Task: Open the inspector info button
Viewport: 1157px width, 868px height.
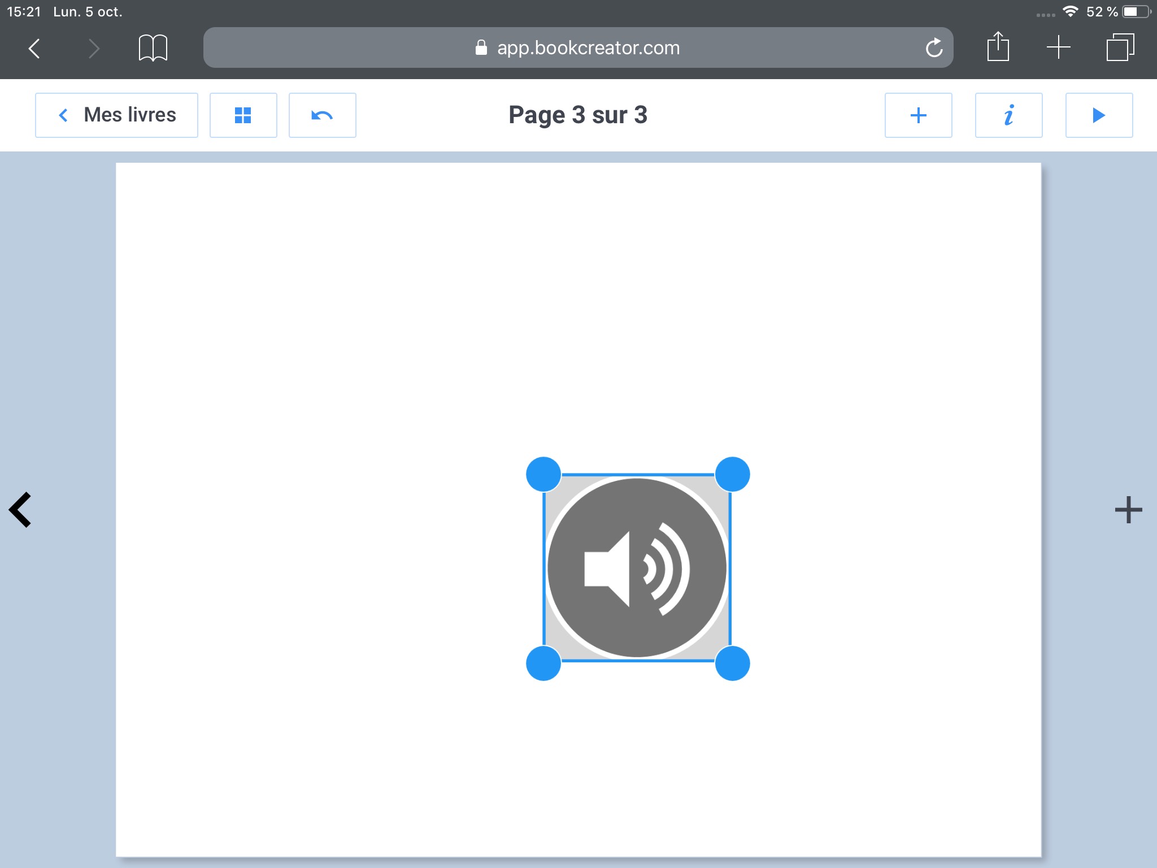Action: 1008,115
